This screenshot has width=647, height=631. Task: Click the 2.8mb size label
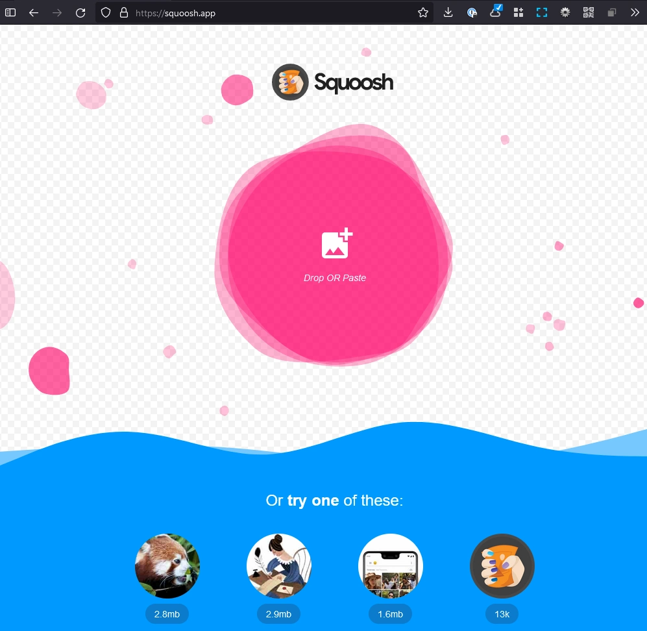coord(167,614)
